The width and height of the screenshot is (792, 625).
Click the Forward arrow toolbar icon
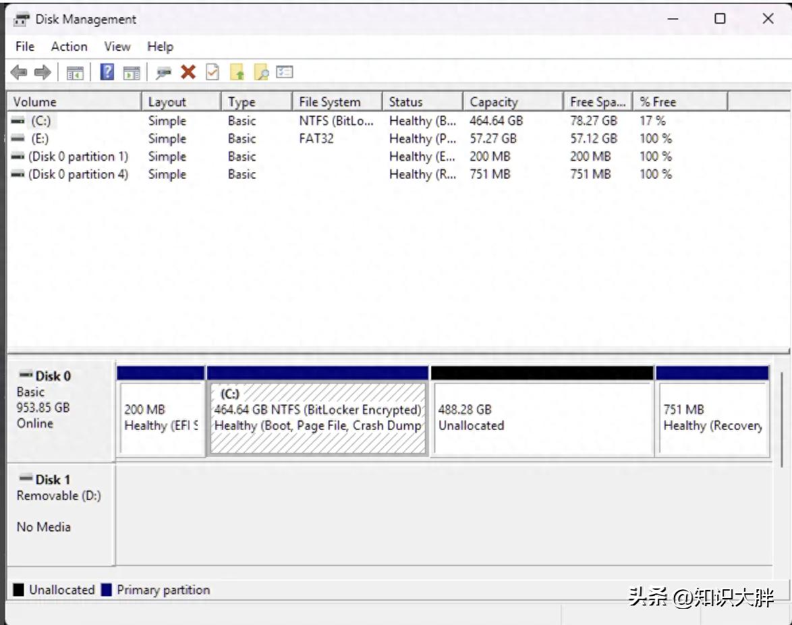click(43, 73)
